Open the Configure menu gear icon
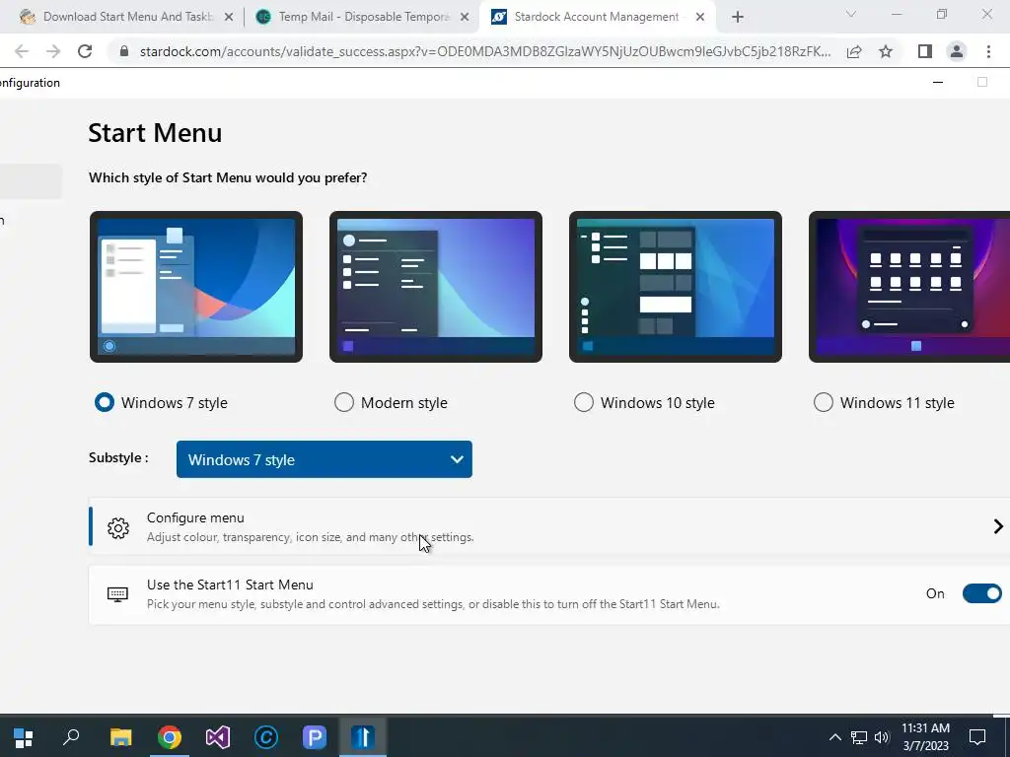 (118, 528)
